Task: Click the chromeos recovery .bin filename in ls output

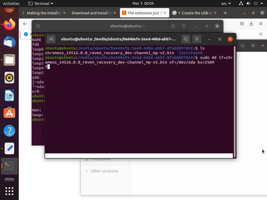Action: [x=110, y=53]
